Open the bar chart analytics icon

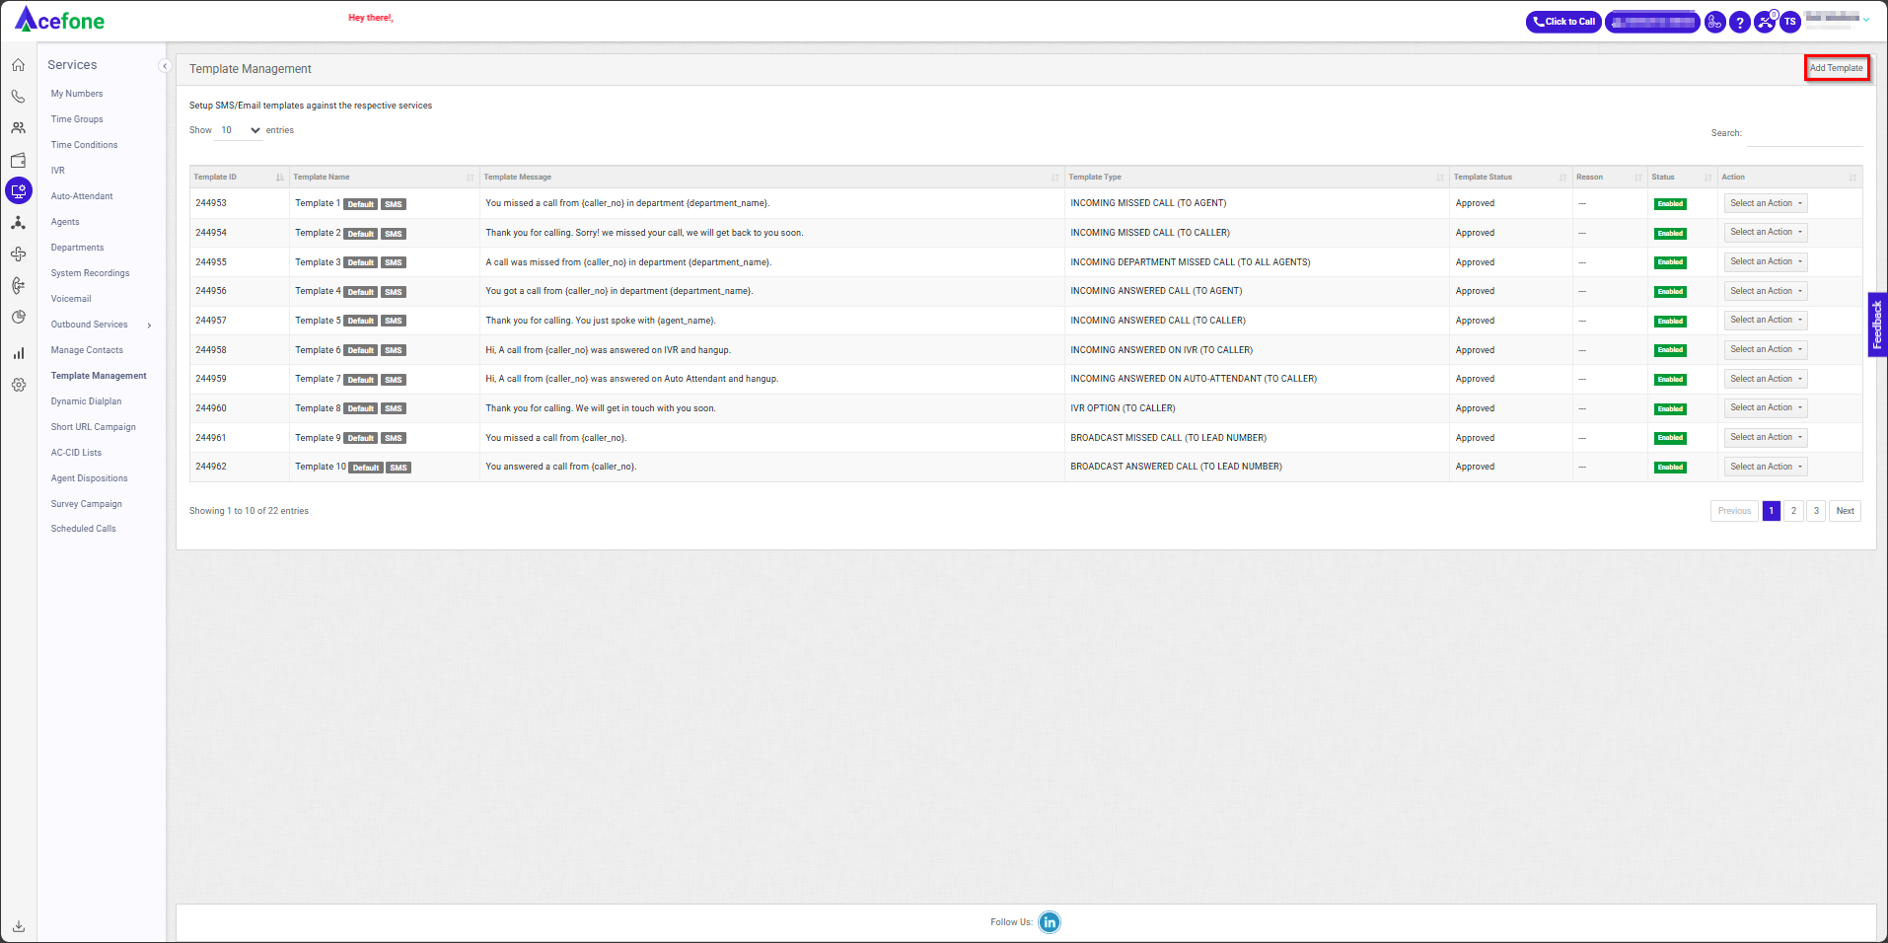pyautogui.click(x=18, y=353)
